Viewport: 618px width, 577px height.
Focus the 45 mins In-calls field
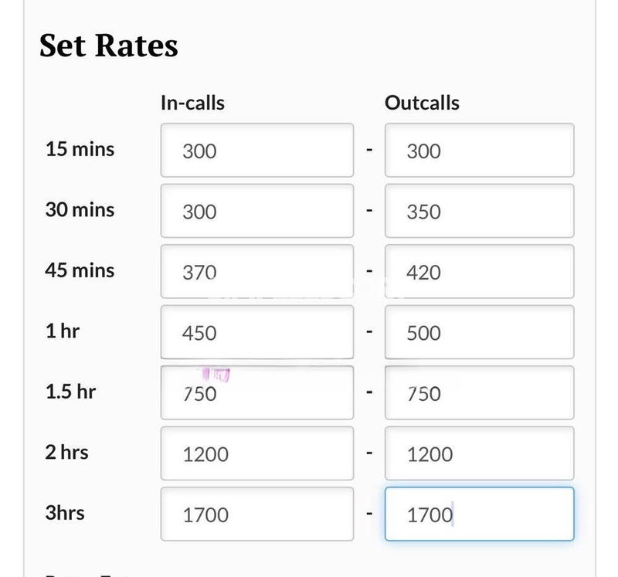[x=256, y=271]
